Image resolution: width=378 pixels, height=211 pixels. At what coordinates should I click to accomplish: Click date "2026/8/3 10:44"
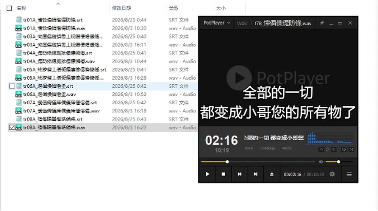point(129,61)
